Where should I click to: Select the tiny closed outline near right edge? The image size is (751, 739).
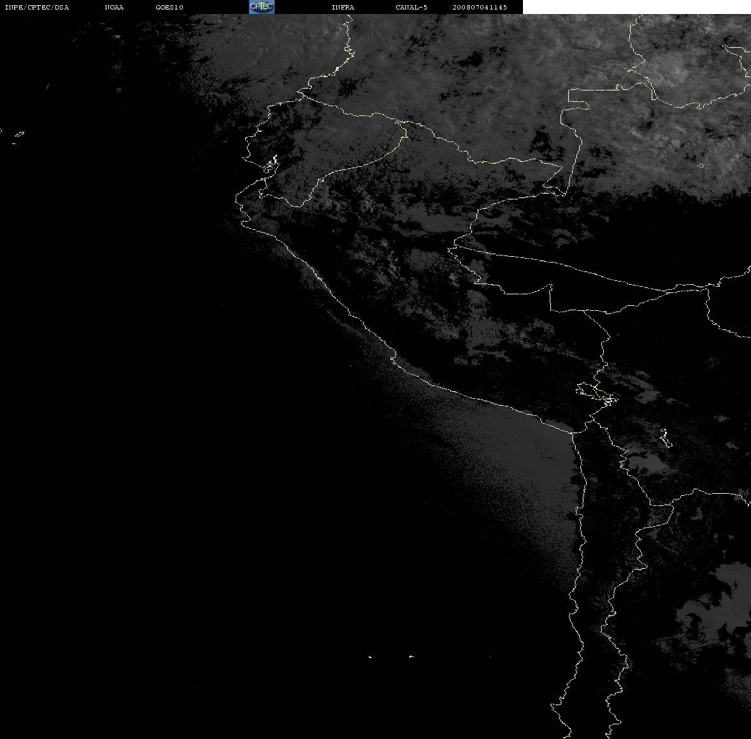pos(701,166)
